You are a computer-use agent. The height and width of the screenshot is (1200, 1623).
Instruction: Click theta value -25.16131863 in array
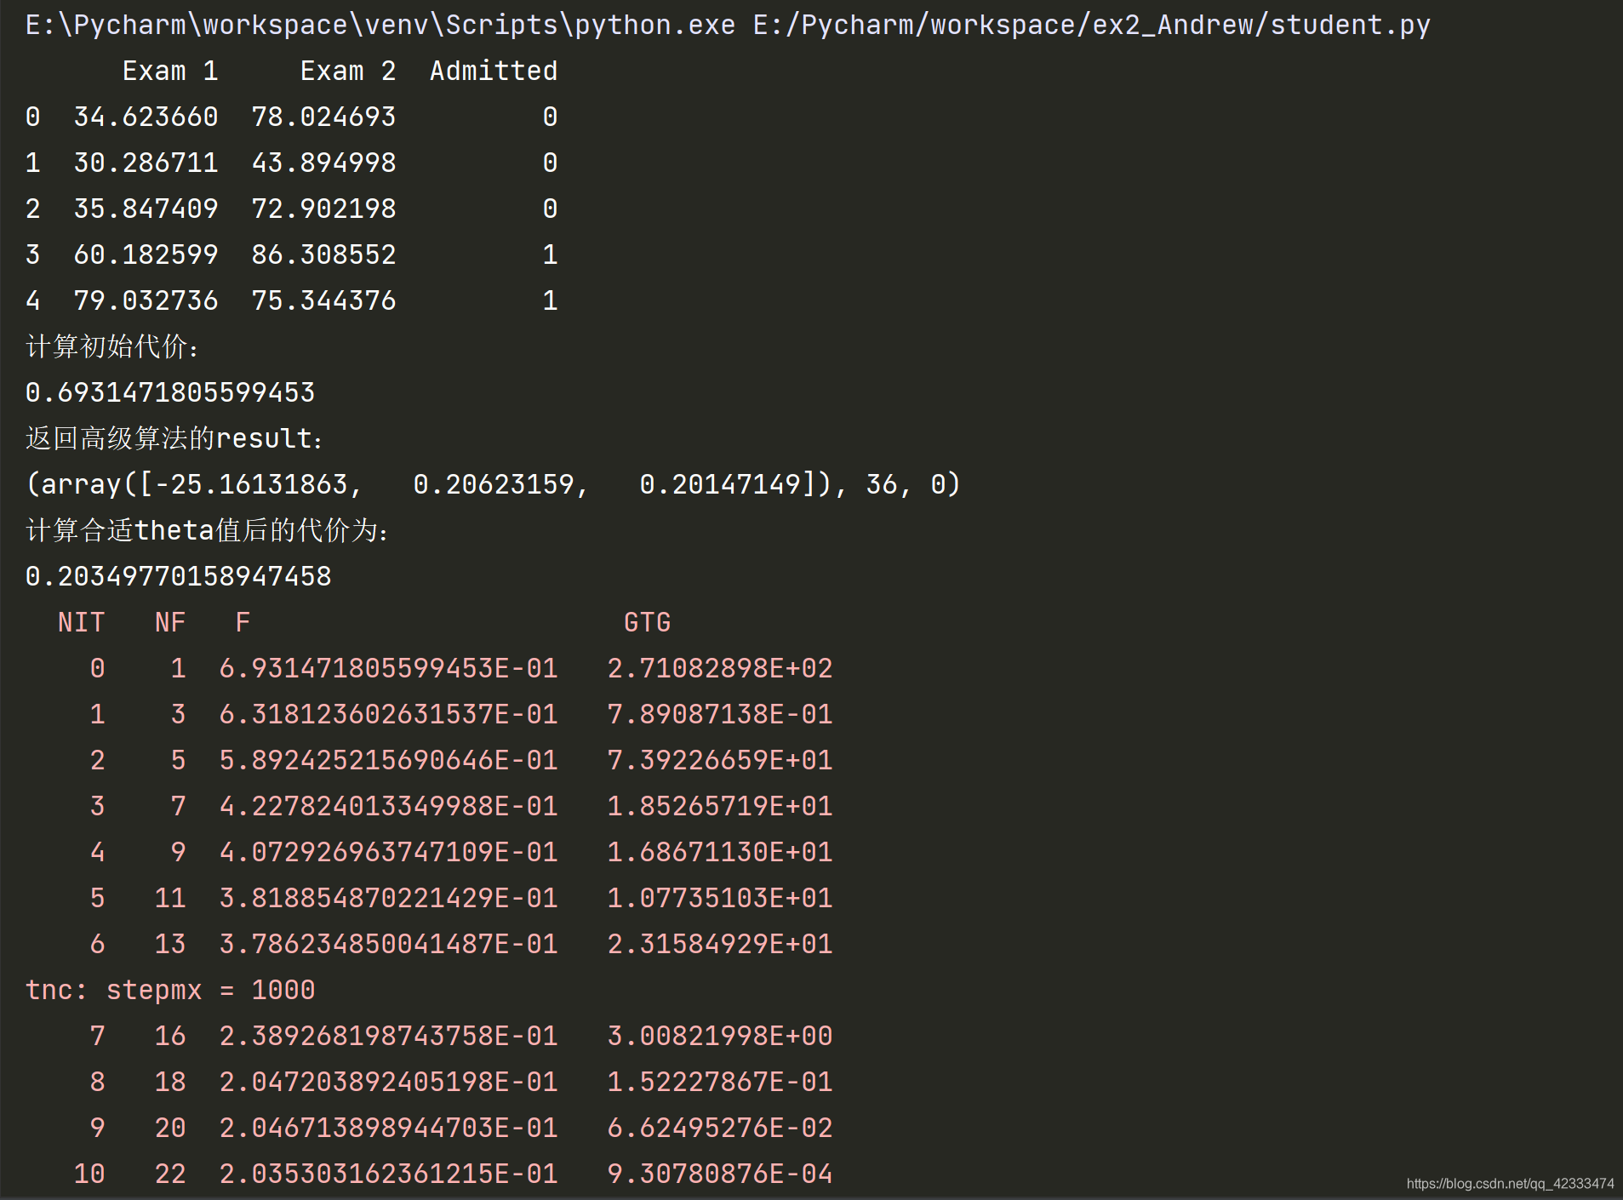coord(252,484)
